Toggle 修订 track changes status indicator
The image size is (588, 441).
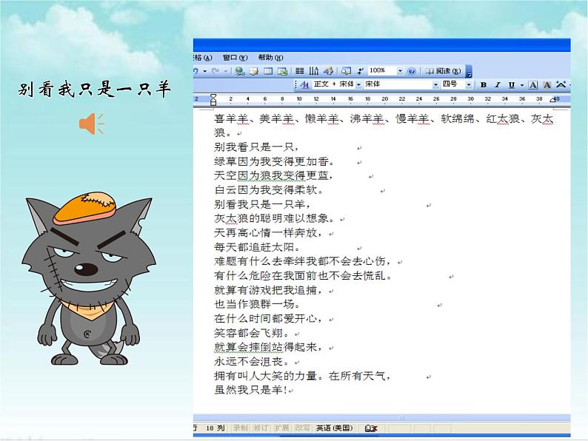tap(261, 428)
